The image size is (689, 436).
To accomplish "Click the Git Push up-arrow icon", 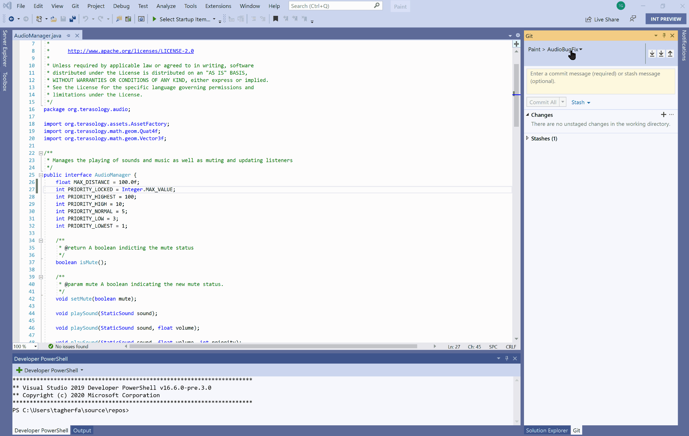I will 670,53.
